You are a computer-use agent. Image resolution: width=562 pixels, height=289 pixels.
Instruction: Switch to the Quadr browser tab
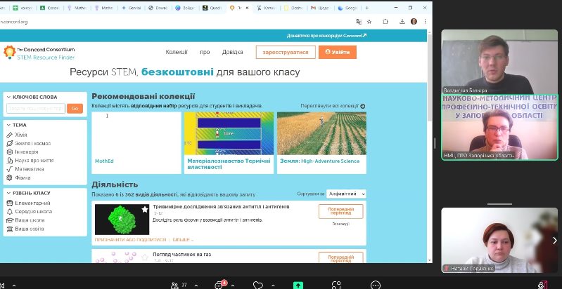[212, 8]
